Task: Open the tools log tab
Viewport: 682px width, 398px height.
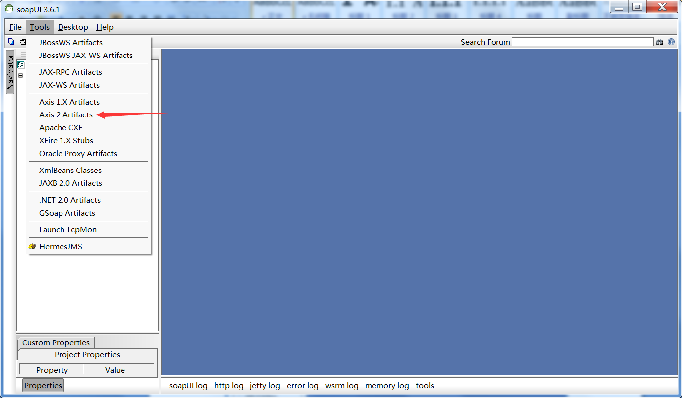Action: 425,385
